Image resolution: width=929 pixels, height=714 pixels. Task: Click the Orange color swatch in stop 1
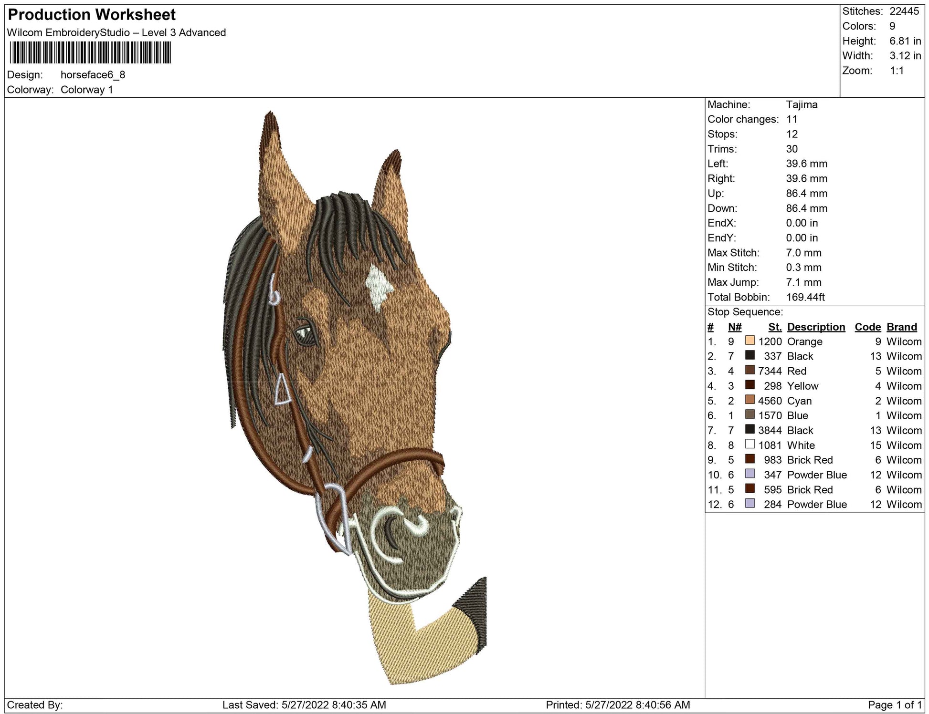point(750,341)
